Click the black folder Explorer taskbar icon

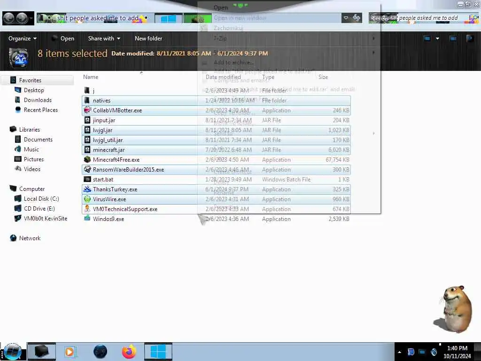click(x=42, y=352)
